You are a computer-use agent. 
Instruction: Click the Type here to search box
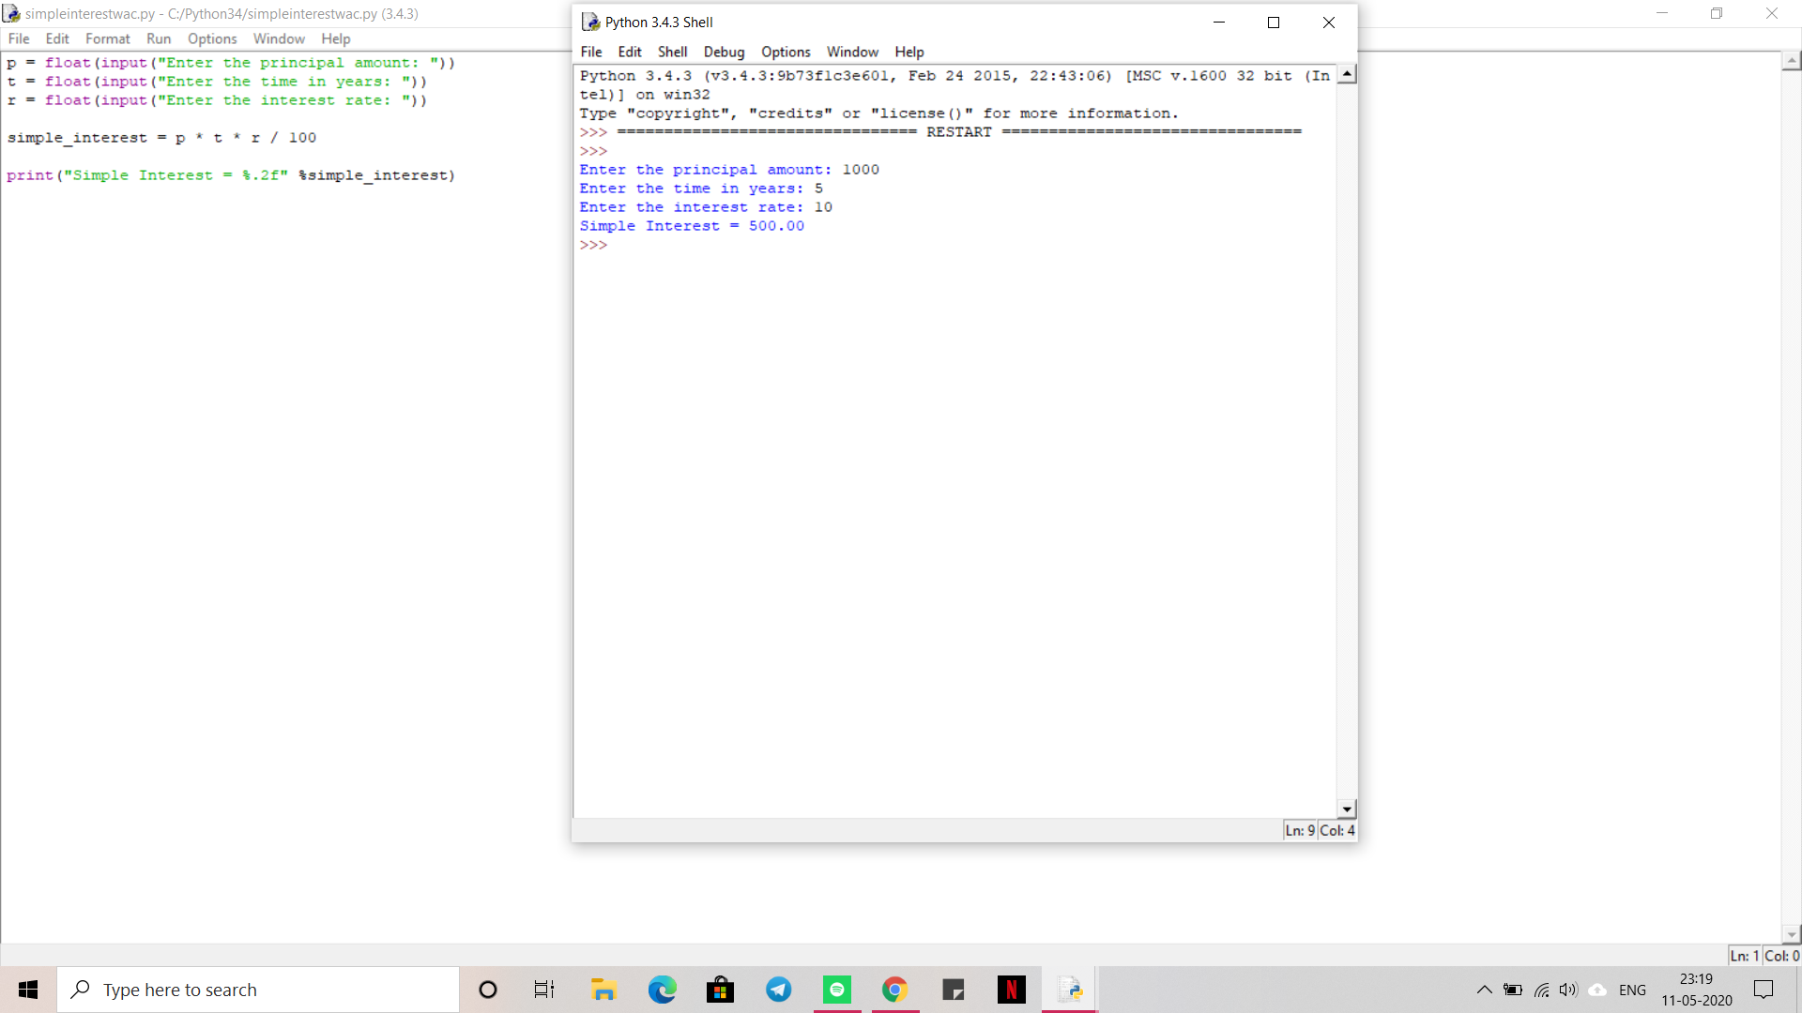coord(258,990)
